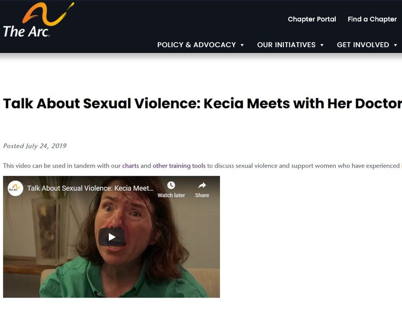The width and height of the screenshot is (402, 314).
Task: Expand the Get Involved dropdown arrow
Action: click(x=395, y=45)
